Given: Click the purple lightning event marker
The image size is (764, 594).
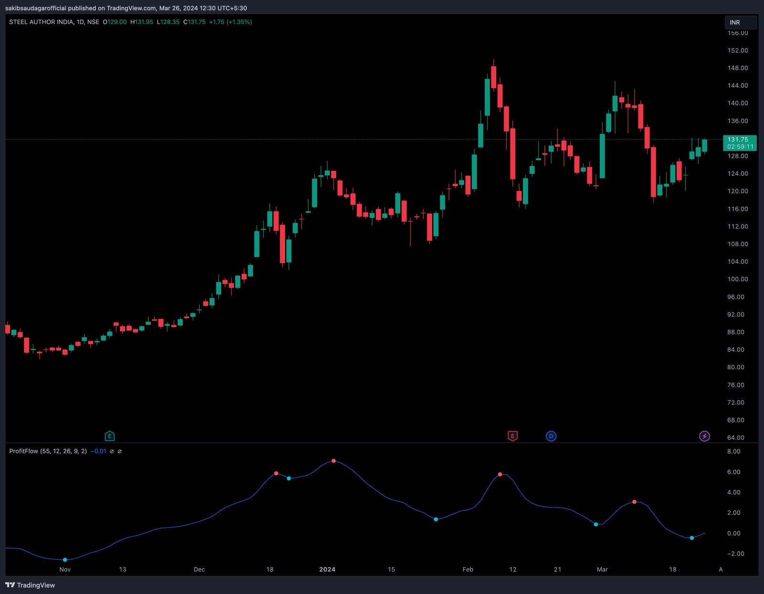Looking at the screenshot, I should (x=704, y=436).
